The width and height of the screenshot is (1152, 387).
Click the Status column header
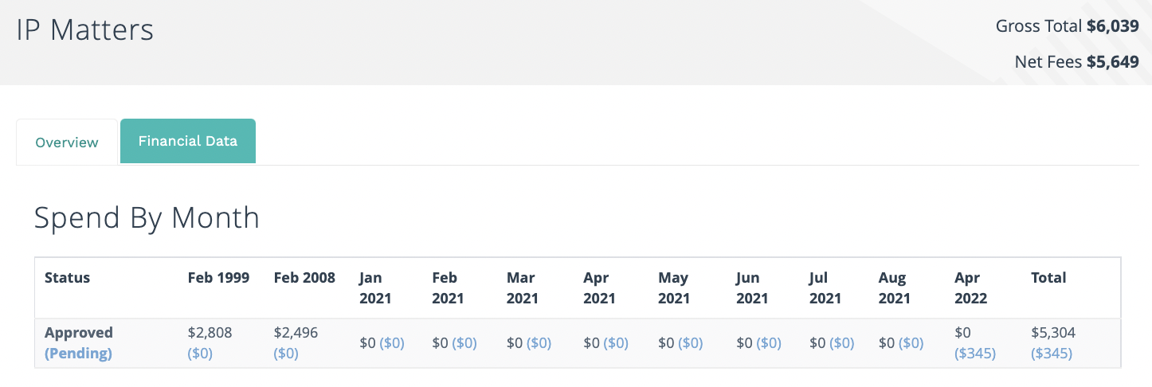coord(67,278)
